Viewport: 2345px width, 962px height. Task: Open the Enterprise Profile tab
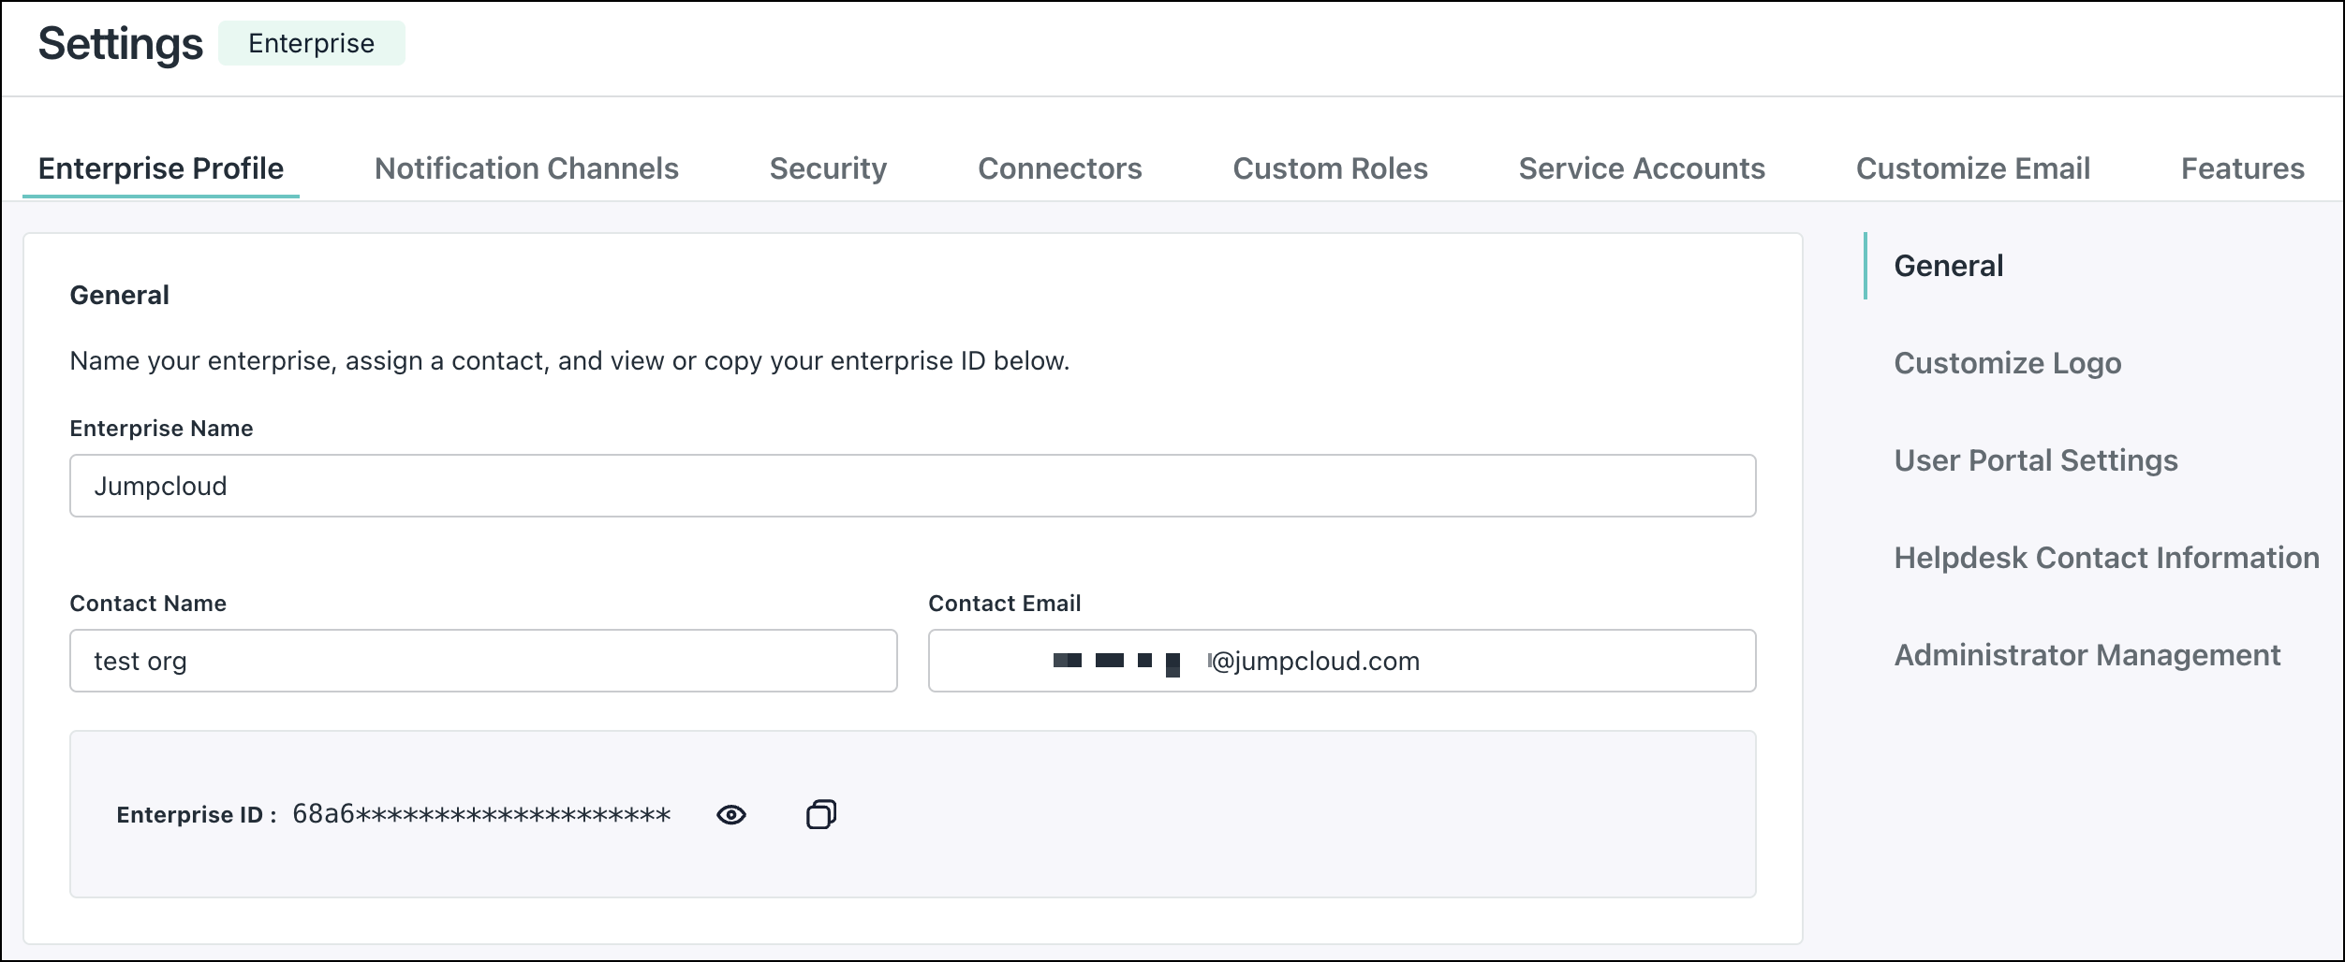point(161,168)
